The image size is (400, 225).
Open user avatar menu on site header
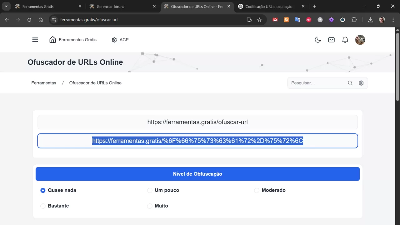pos(360,40)
